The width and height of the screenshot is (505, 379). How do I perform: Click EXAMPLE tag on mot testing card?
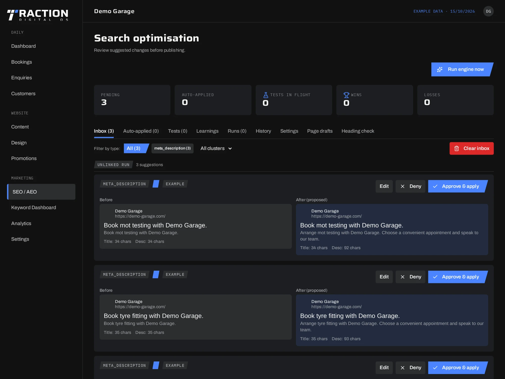[175, 184]
